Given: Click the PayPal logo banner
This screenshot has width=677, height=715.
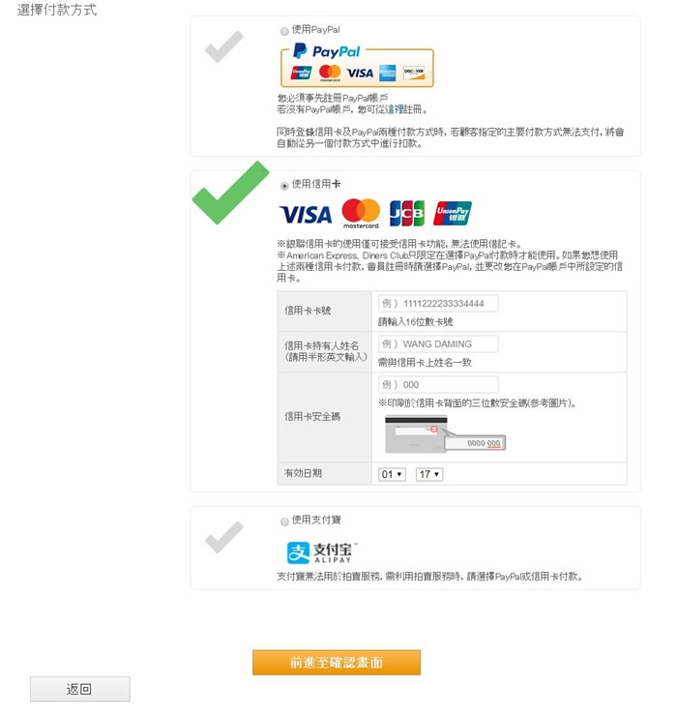Looking at the screenshot, I should 357,64.
